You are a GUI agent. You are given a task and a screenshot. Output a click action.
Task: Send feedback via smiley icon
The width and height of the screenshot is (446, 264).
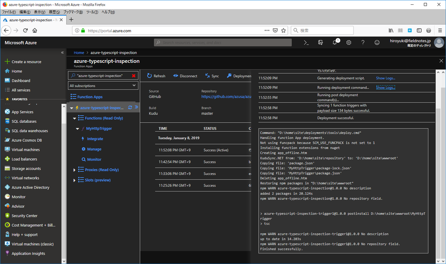pyautogui.click(x=377, y=43)
